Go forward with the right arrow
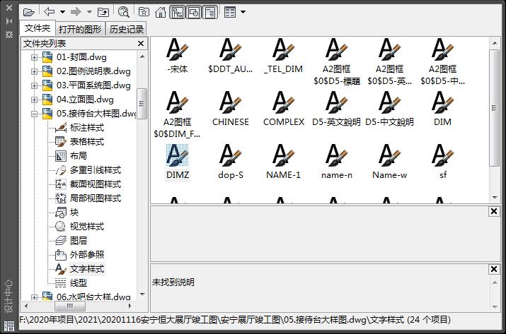 click(76, 12)
